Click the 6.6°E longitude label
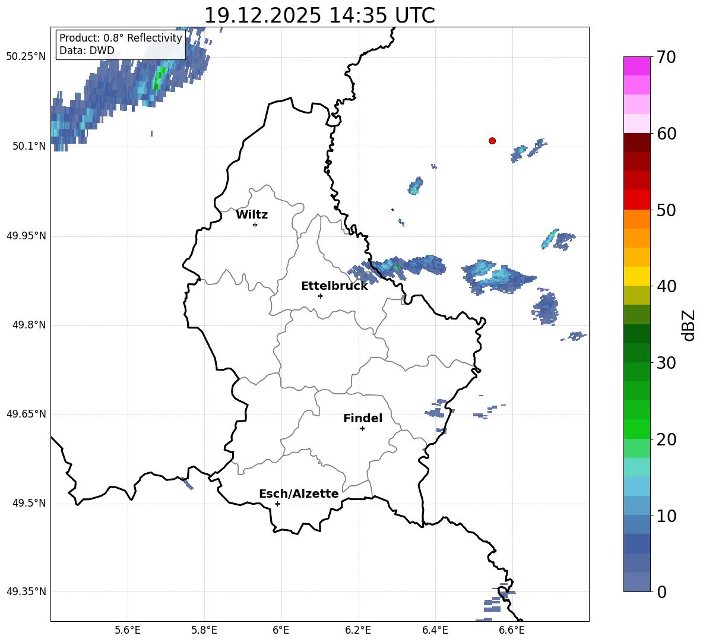Screen dimensions: 703x642 (x=512, y=630)
